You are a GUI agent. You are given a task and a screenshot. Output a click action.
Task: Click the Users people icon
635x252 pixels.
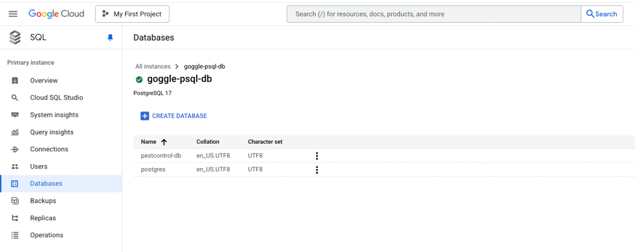[15, 166]
